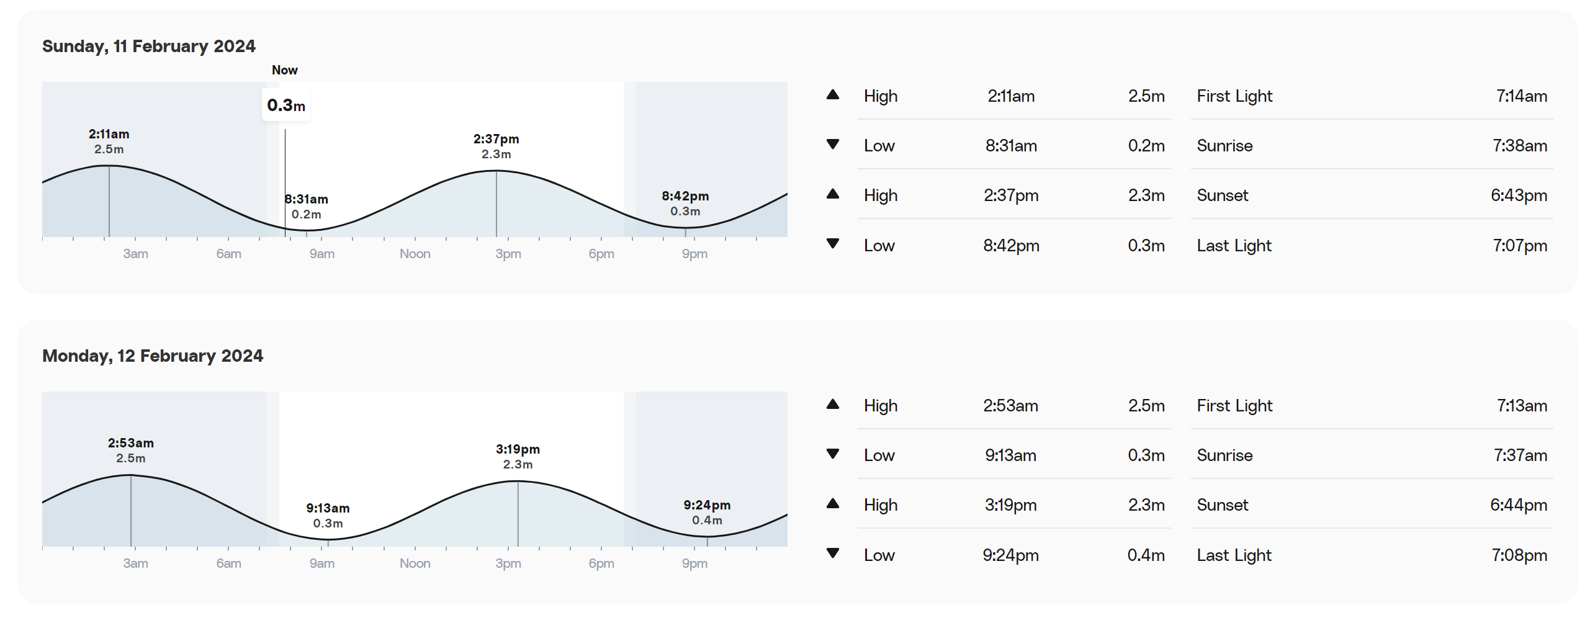
Task: Click the up triangle beside Sunday 2:11am High
Action: tap(833, 95)
